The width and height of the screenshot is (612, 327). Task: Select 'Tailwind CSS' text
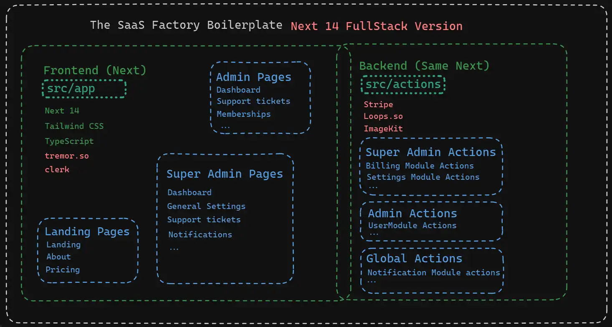pyautogui.click(x=74, y=126)
